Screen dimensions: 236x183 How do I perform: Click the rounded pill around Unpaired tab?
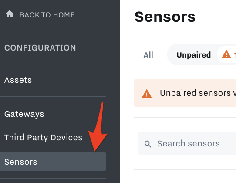202,54
